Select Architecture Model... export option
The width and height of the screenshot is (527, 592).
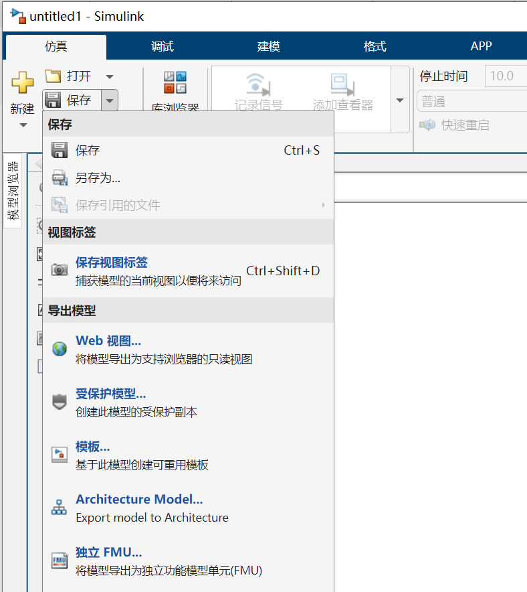[188, 508]
